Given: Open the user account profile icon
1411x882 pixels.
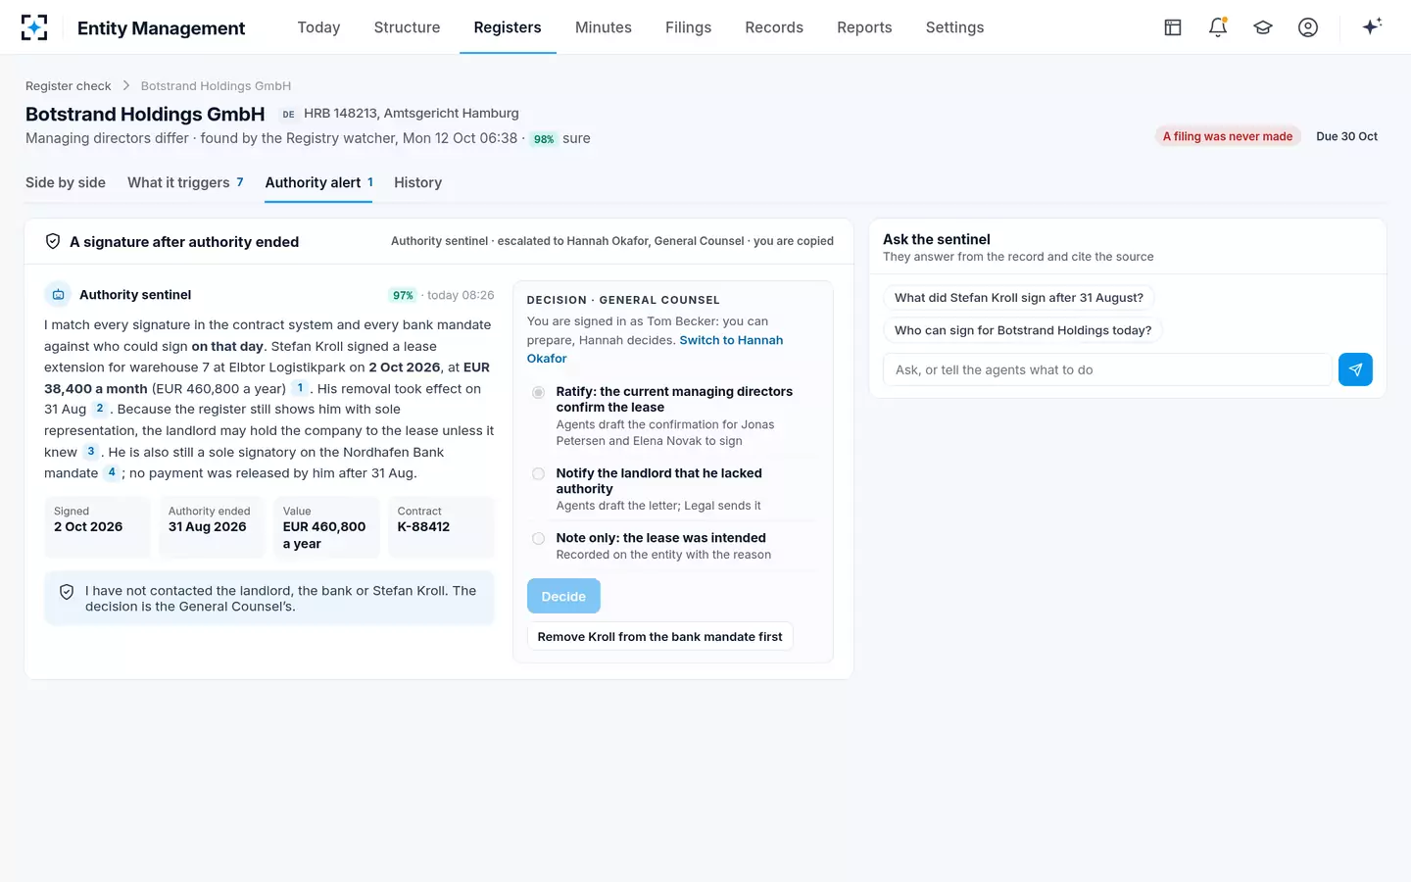Looking at the screenshot, I should tap(1308, 27).
